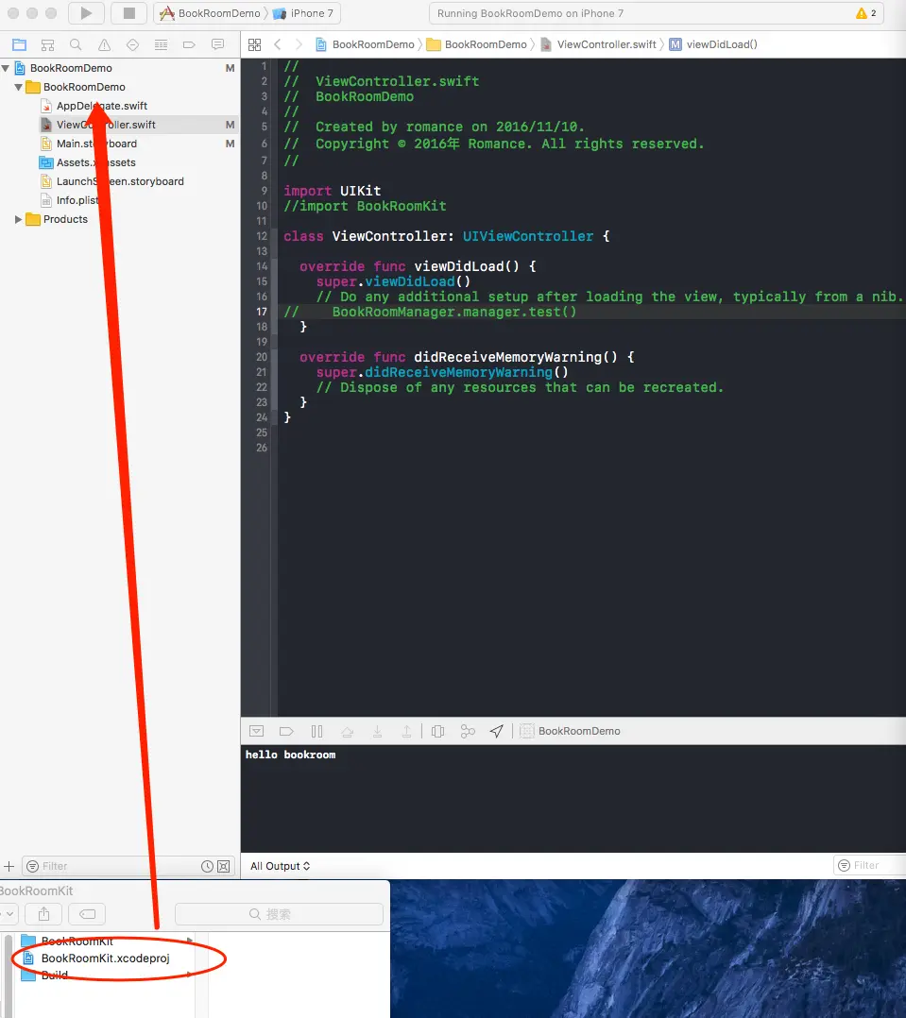
Task: Open the Find navigator magnifier icon
Action: pyautogui.click(x=76, y=44)
